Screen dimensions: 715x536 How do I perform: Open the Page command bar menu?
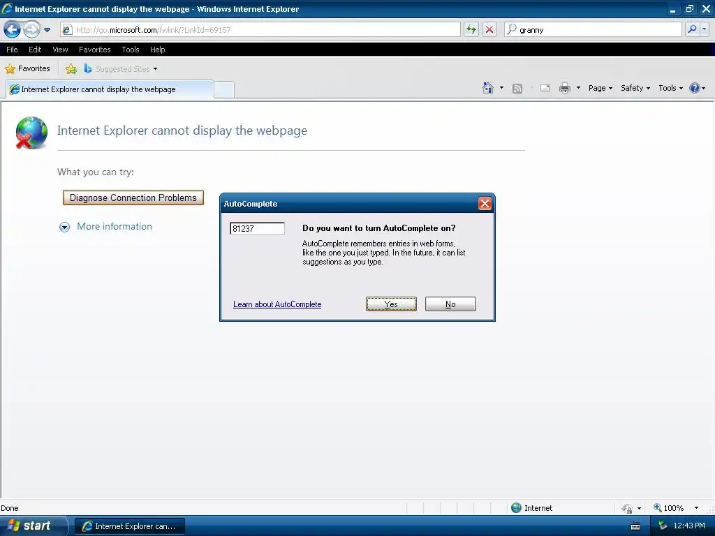[x=600, y=88]
